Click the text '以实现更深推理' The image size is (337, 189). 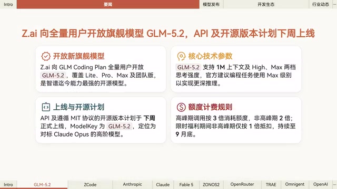point(196,83)
